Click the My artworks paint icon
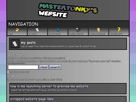Screen dimensions: 136x102 [x=58, y=30]
